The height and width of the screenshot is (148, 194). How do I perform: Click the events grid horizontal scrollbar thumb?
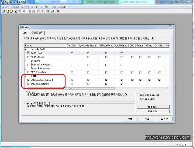[71, 89]
